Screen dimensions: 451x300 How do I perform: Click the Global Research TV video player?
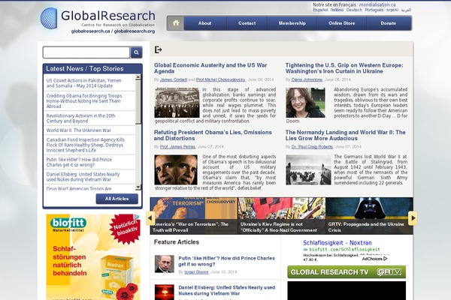click(347, 290)
